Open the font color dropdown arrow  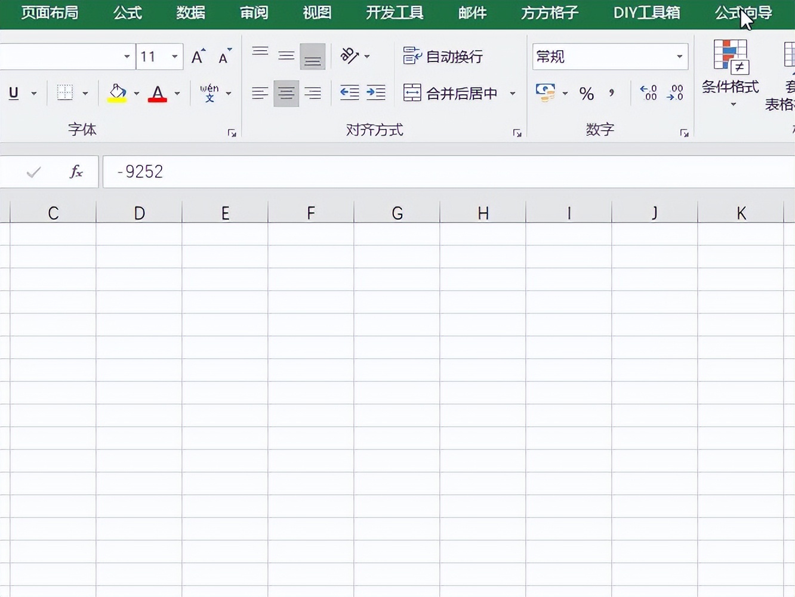tap(176, 94)
